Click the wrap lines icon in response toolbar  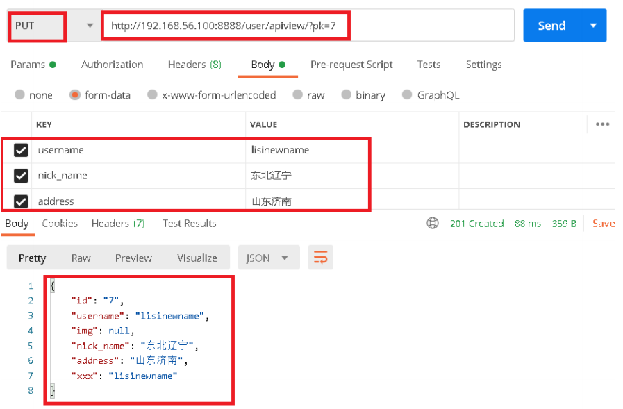(x=321, y=258)
